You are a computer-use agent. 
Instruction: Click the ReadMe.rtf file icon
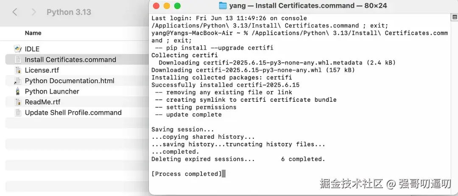(x=18, y=102)
